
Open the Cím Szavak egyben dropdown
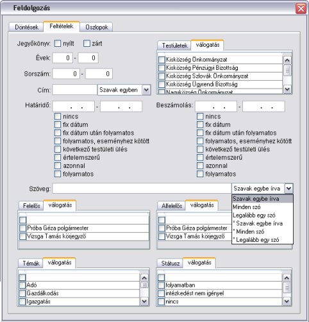[146, 90]
